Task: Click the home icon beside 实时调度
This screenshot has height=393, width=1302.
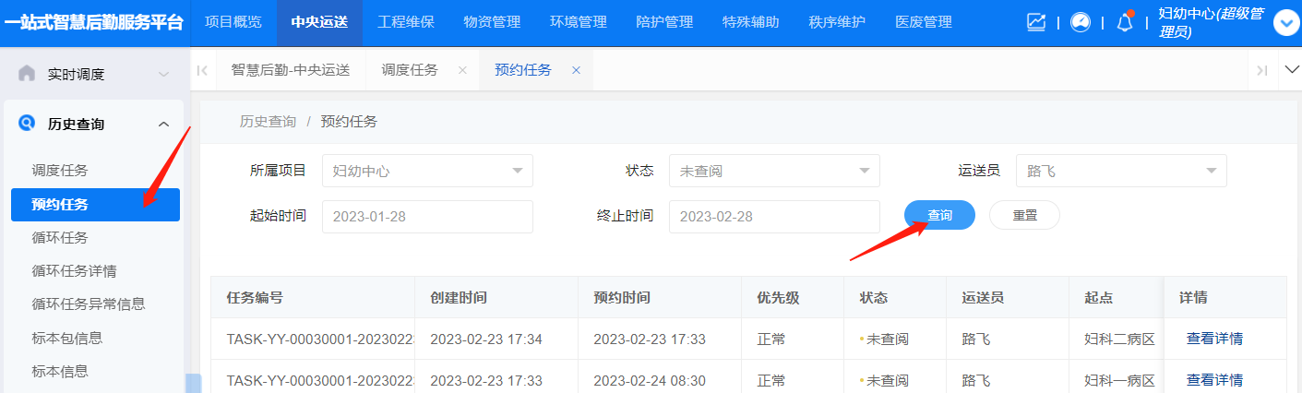Action: point(28,73)
